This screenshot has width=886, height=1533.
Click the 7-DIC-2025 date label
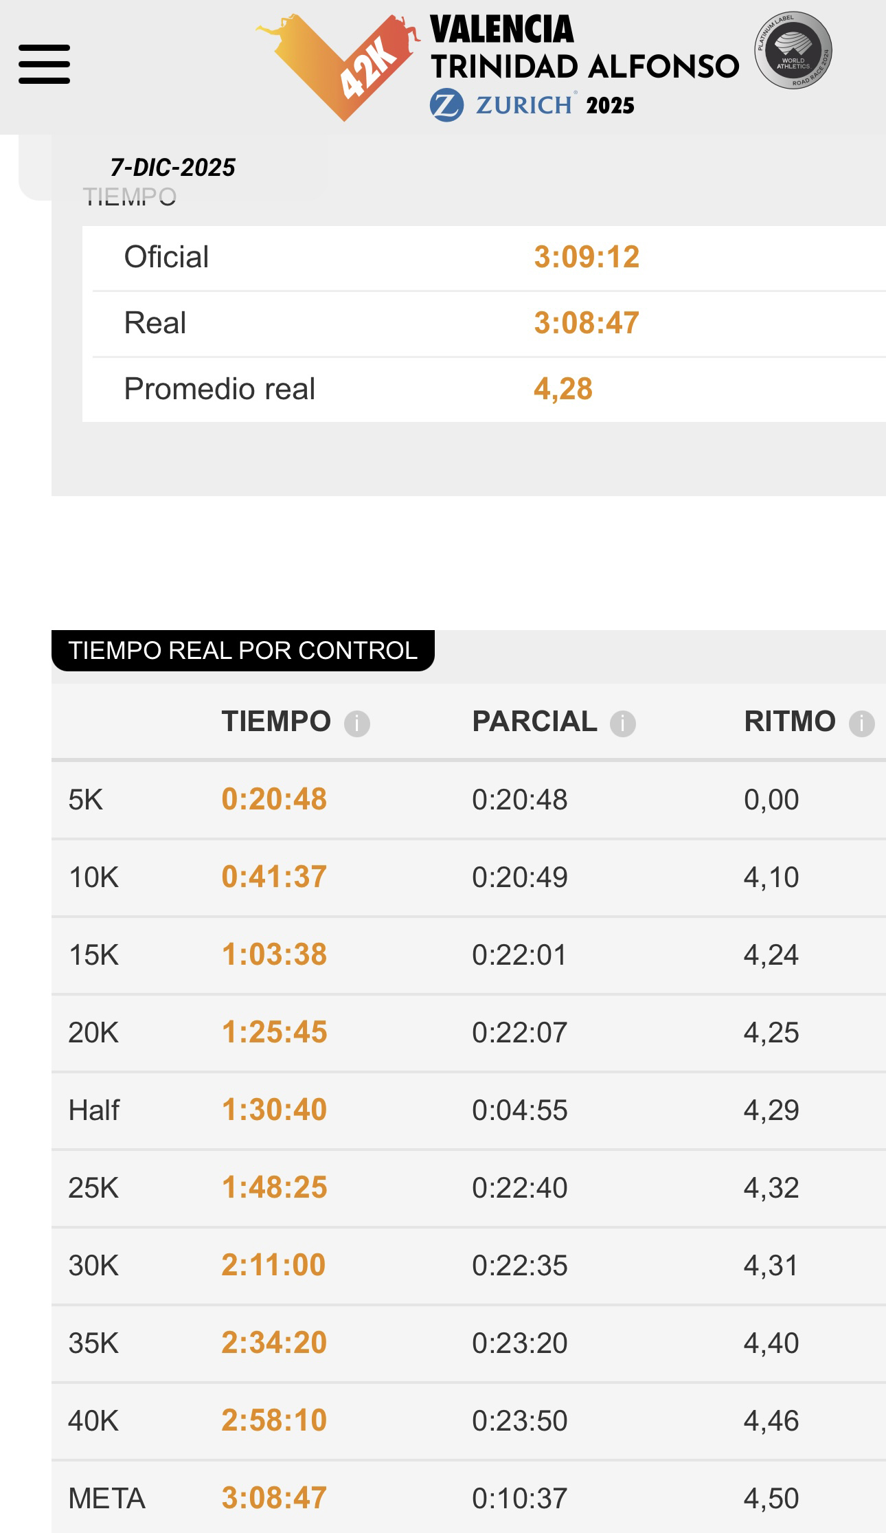click(x=173, y=168)
